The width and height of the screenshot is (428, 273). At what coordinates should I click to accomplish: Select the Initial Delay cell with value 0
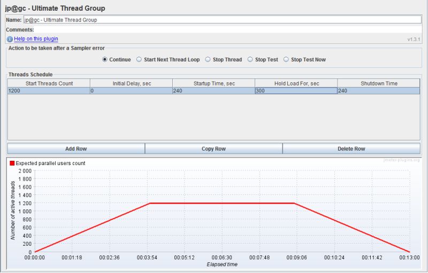(132, 91)
